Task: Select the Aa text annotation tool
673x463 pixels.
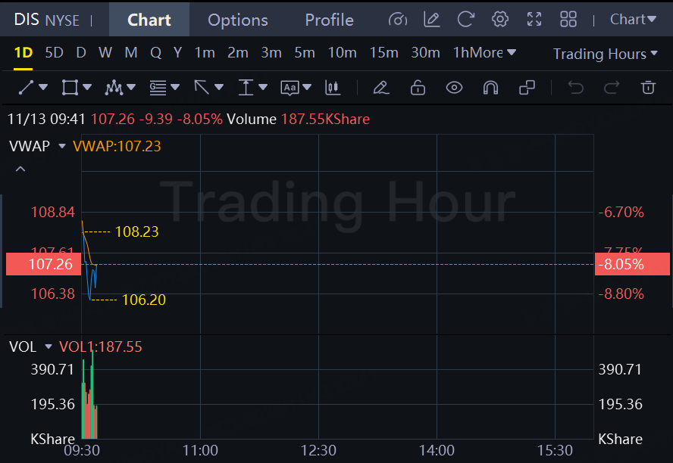Action: click(x=290, y=88)
